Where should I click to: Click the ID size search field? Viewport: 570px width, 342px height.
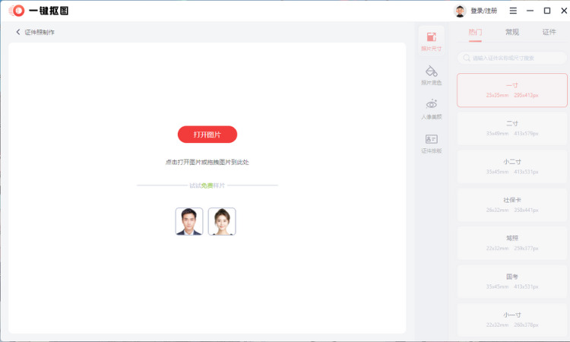(x=513, y=58)
